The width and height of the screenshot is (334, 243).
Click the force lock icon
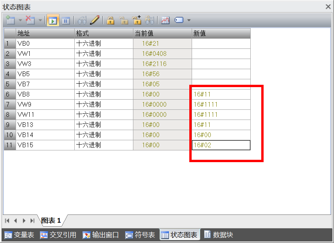pos(110,20)
